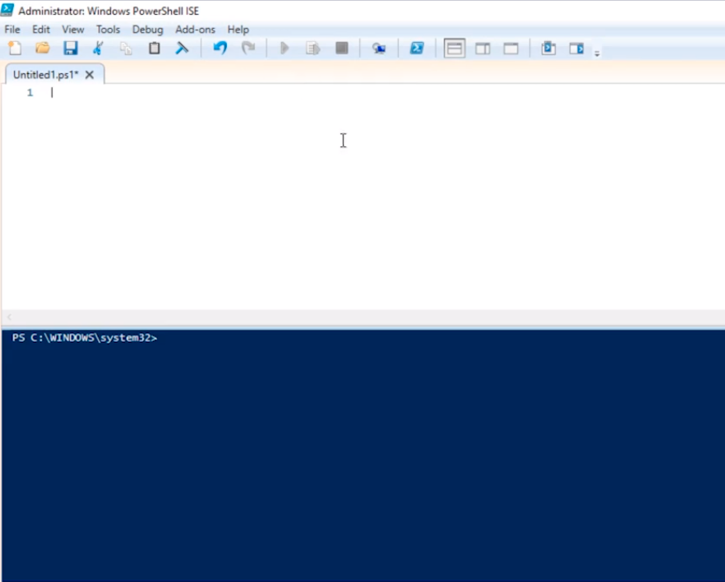Screen dimensions: 725x582
Task: Create a new script with New icon
Action: tap(15, 48)
